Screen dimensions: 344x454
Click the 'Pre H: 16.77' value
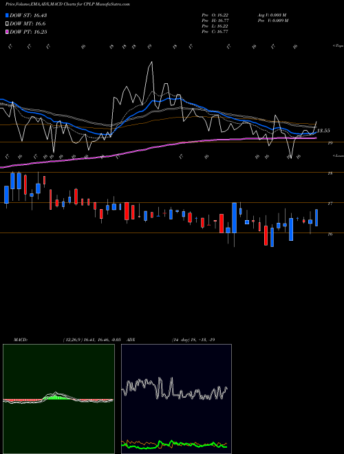coord(215,21)
